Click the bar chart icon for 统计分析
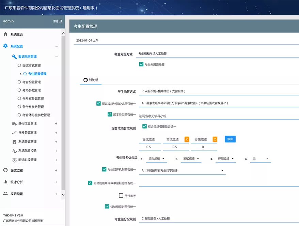This screenshot has width=299, height=226. (x=5, y=182)
